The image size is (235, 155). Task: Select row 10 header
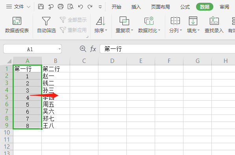7,133
